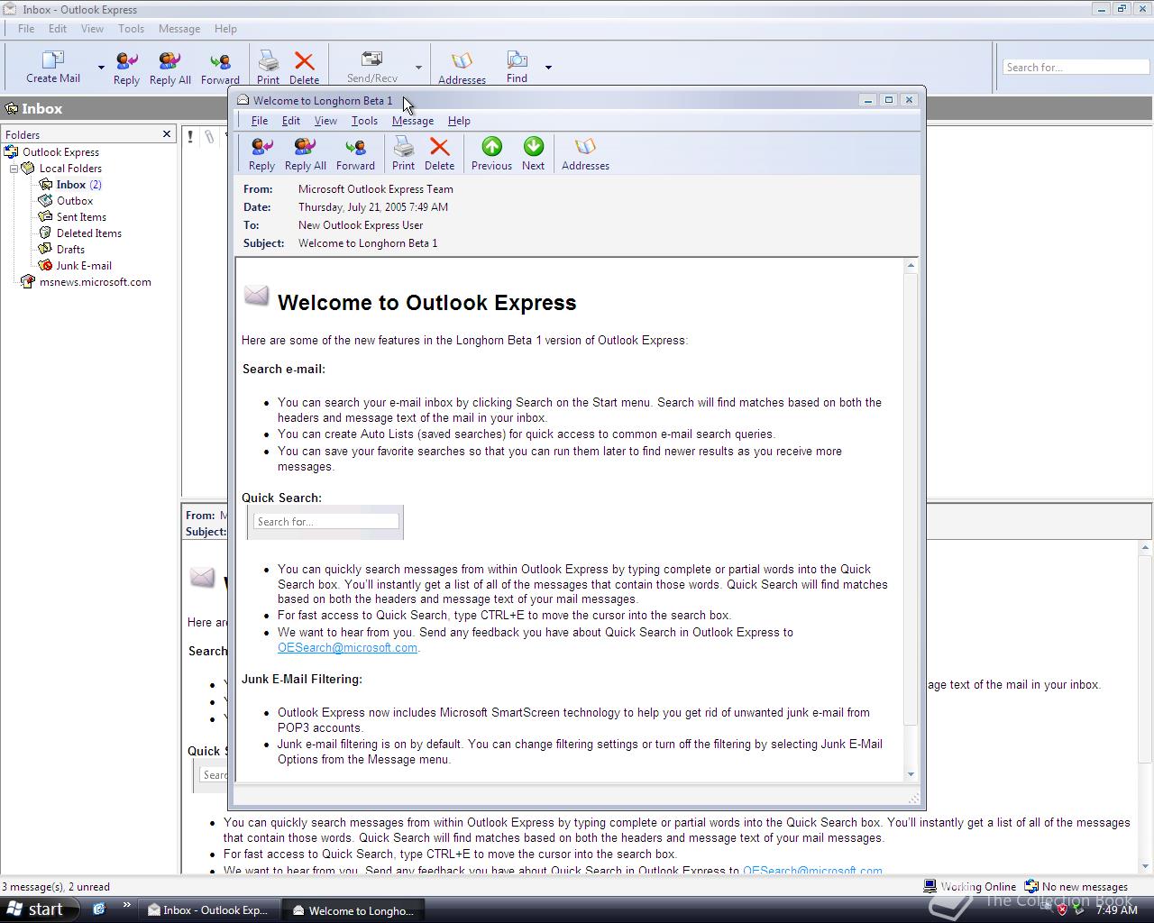The height and width of the screenshot is (923, 1154).
Task: Click Reply in the message window toolbar
Action: pos(261,153)
